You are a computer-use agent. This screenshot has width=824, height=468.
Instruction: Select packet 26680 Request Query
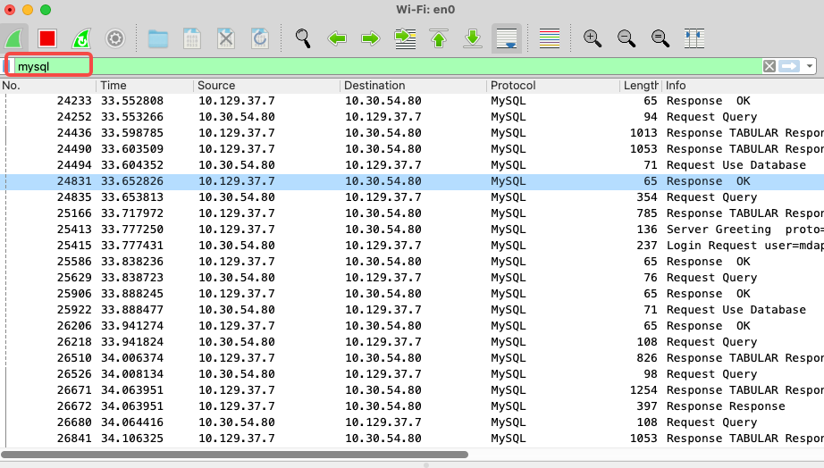pos(412,422)
